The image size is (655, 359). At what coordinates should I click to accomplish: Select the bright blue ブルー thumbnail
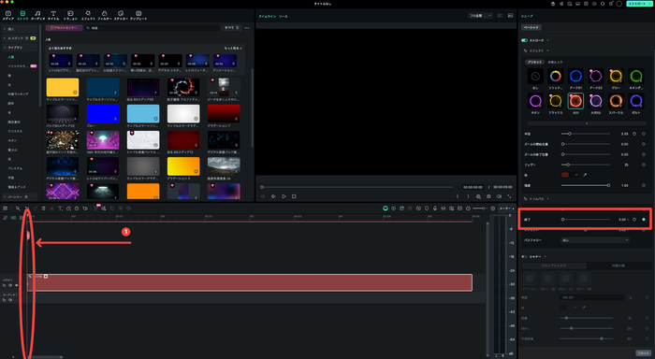point(103,113)
